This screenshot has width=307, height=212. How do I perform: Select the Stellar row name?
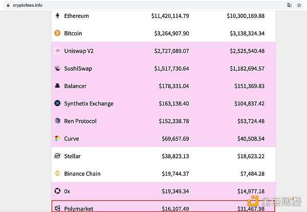pyautogui.click(x=72, y=156)
